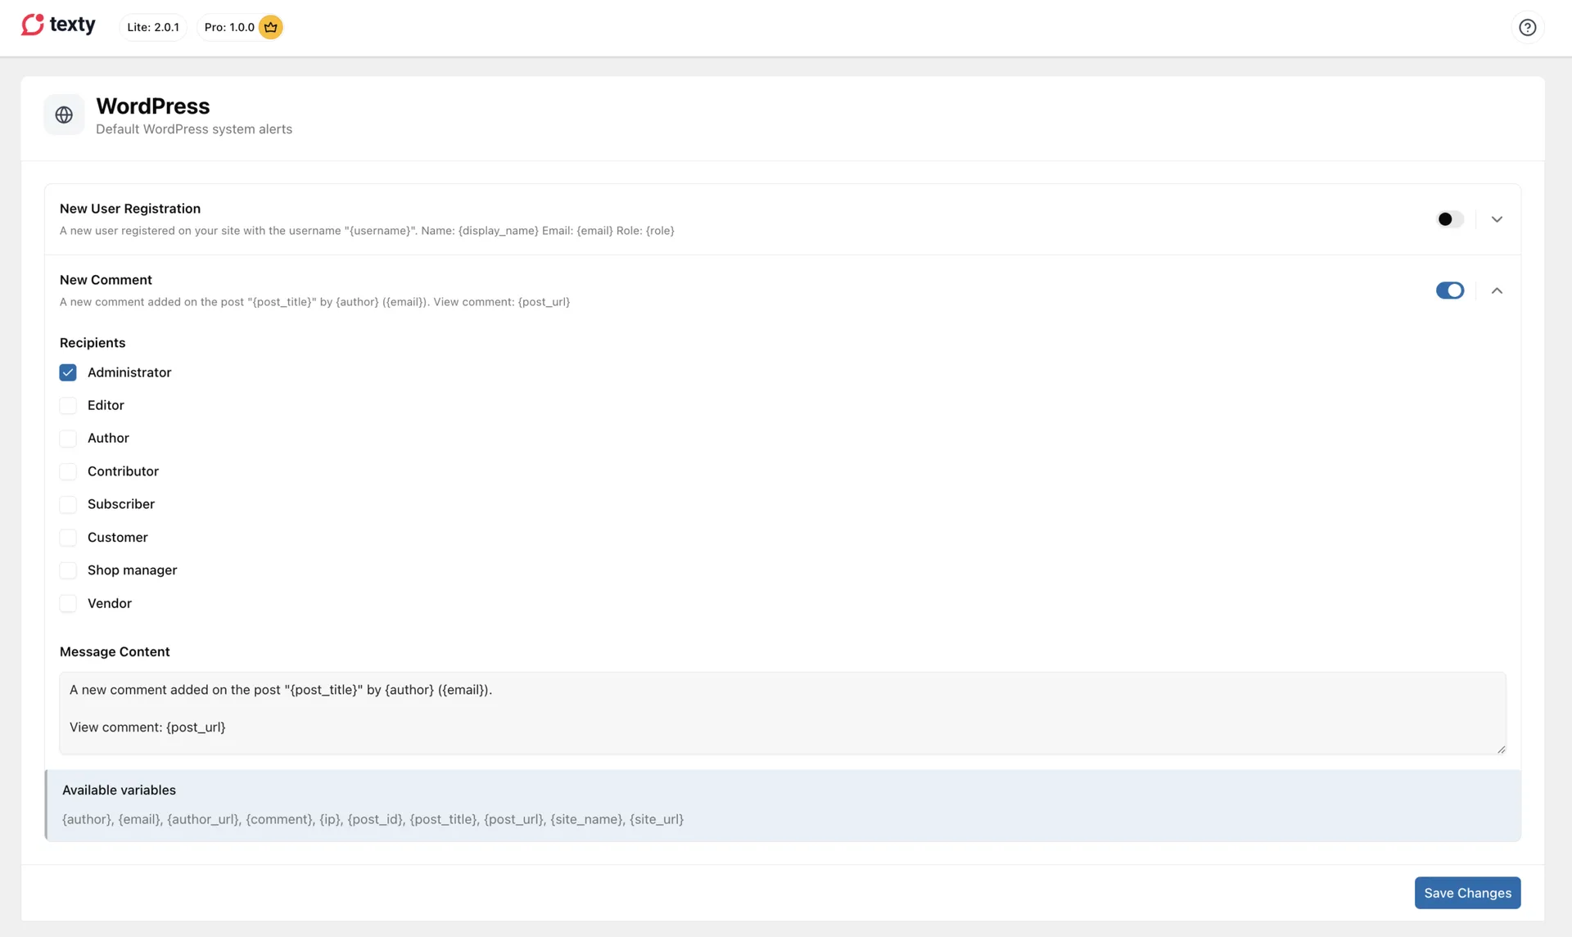The width and height of the screenshot is (1572, 937).
Task: Click the Recipients label
Action: [x=93, y=343]
